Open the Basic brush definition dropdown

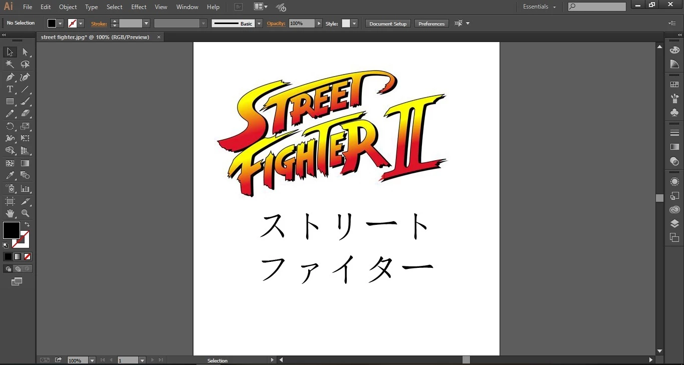coord(259,24)
